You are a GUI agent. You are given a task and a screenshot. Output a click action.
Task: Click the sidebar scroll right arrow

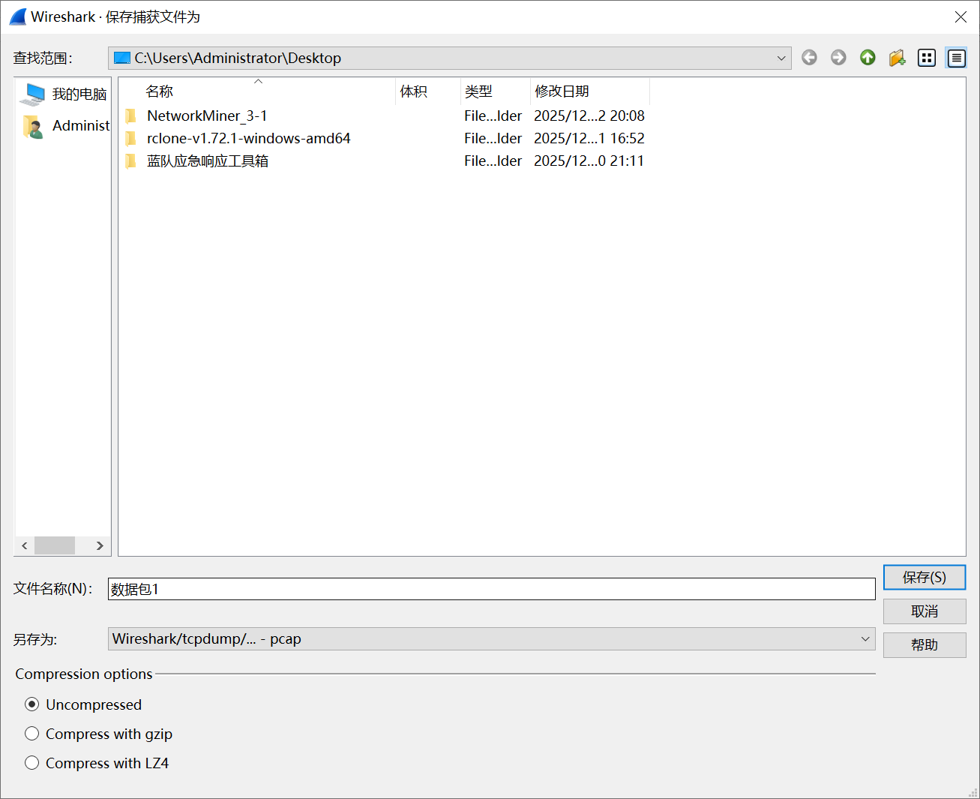coord(100,545)
